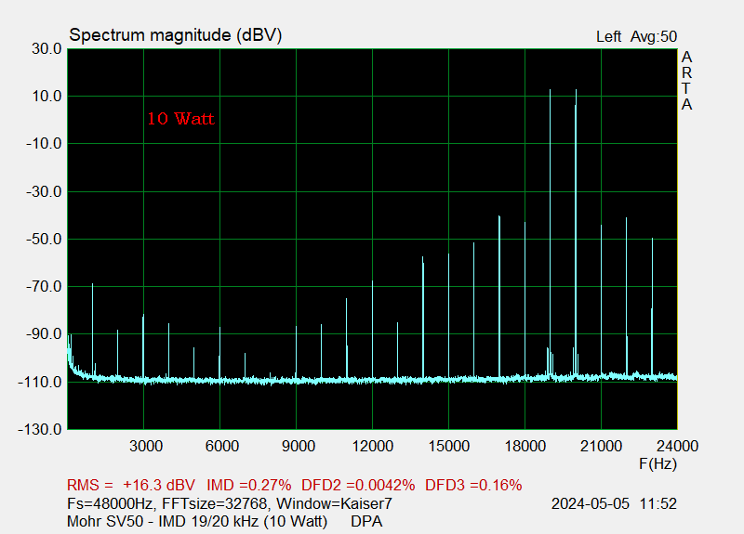
Task: Click the vertical ARTA logo text
Action: coord(686,81)
